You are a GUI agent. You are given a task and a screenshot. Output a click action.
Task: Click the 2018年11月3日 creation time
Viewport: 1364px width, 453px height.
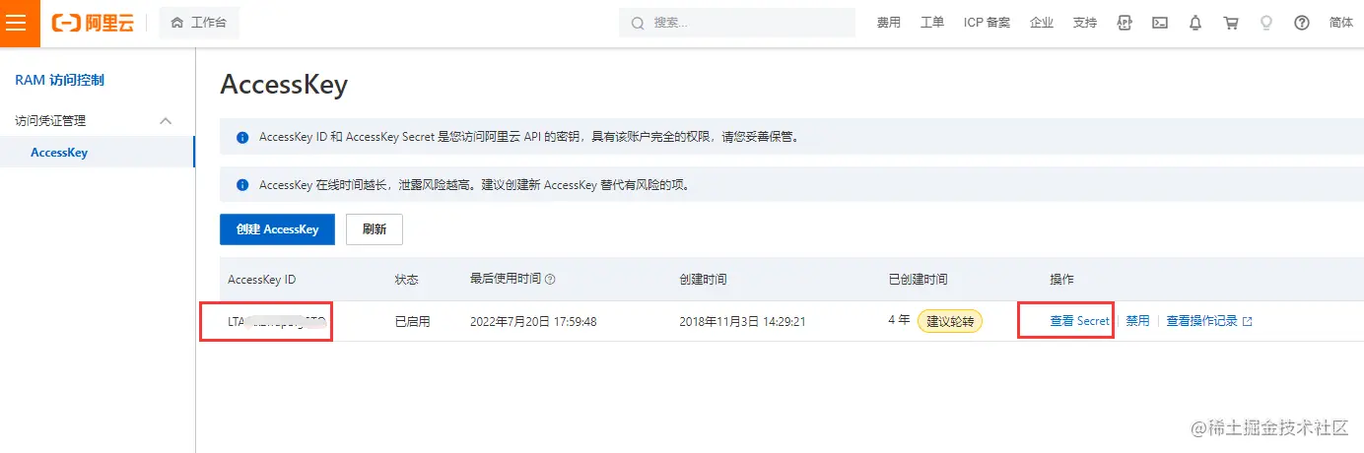click(x=742, y=321)
